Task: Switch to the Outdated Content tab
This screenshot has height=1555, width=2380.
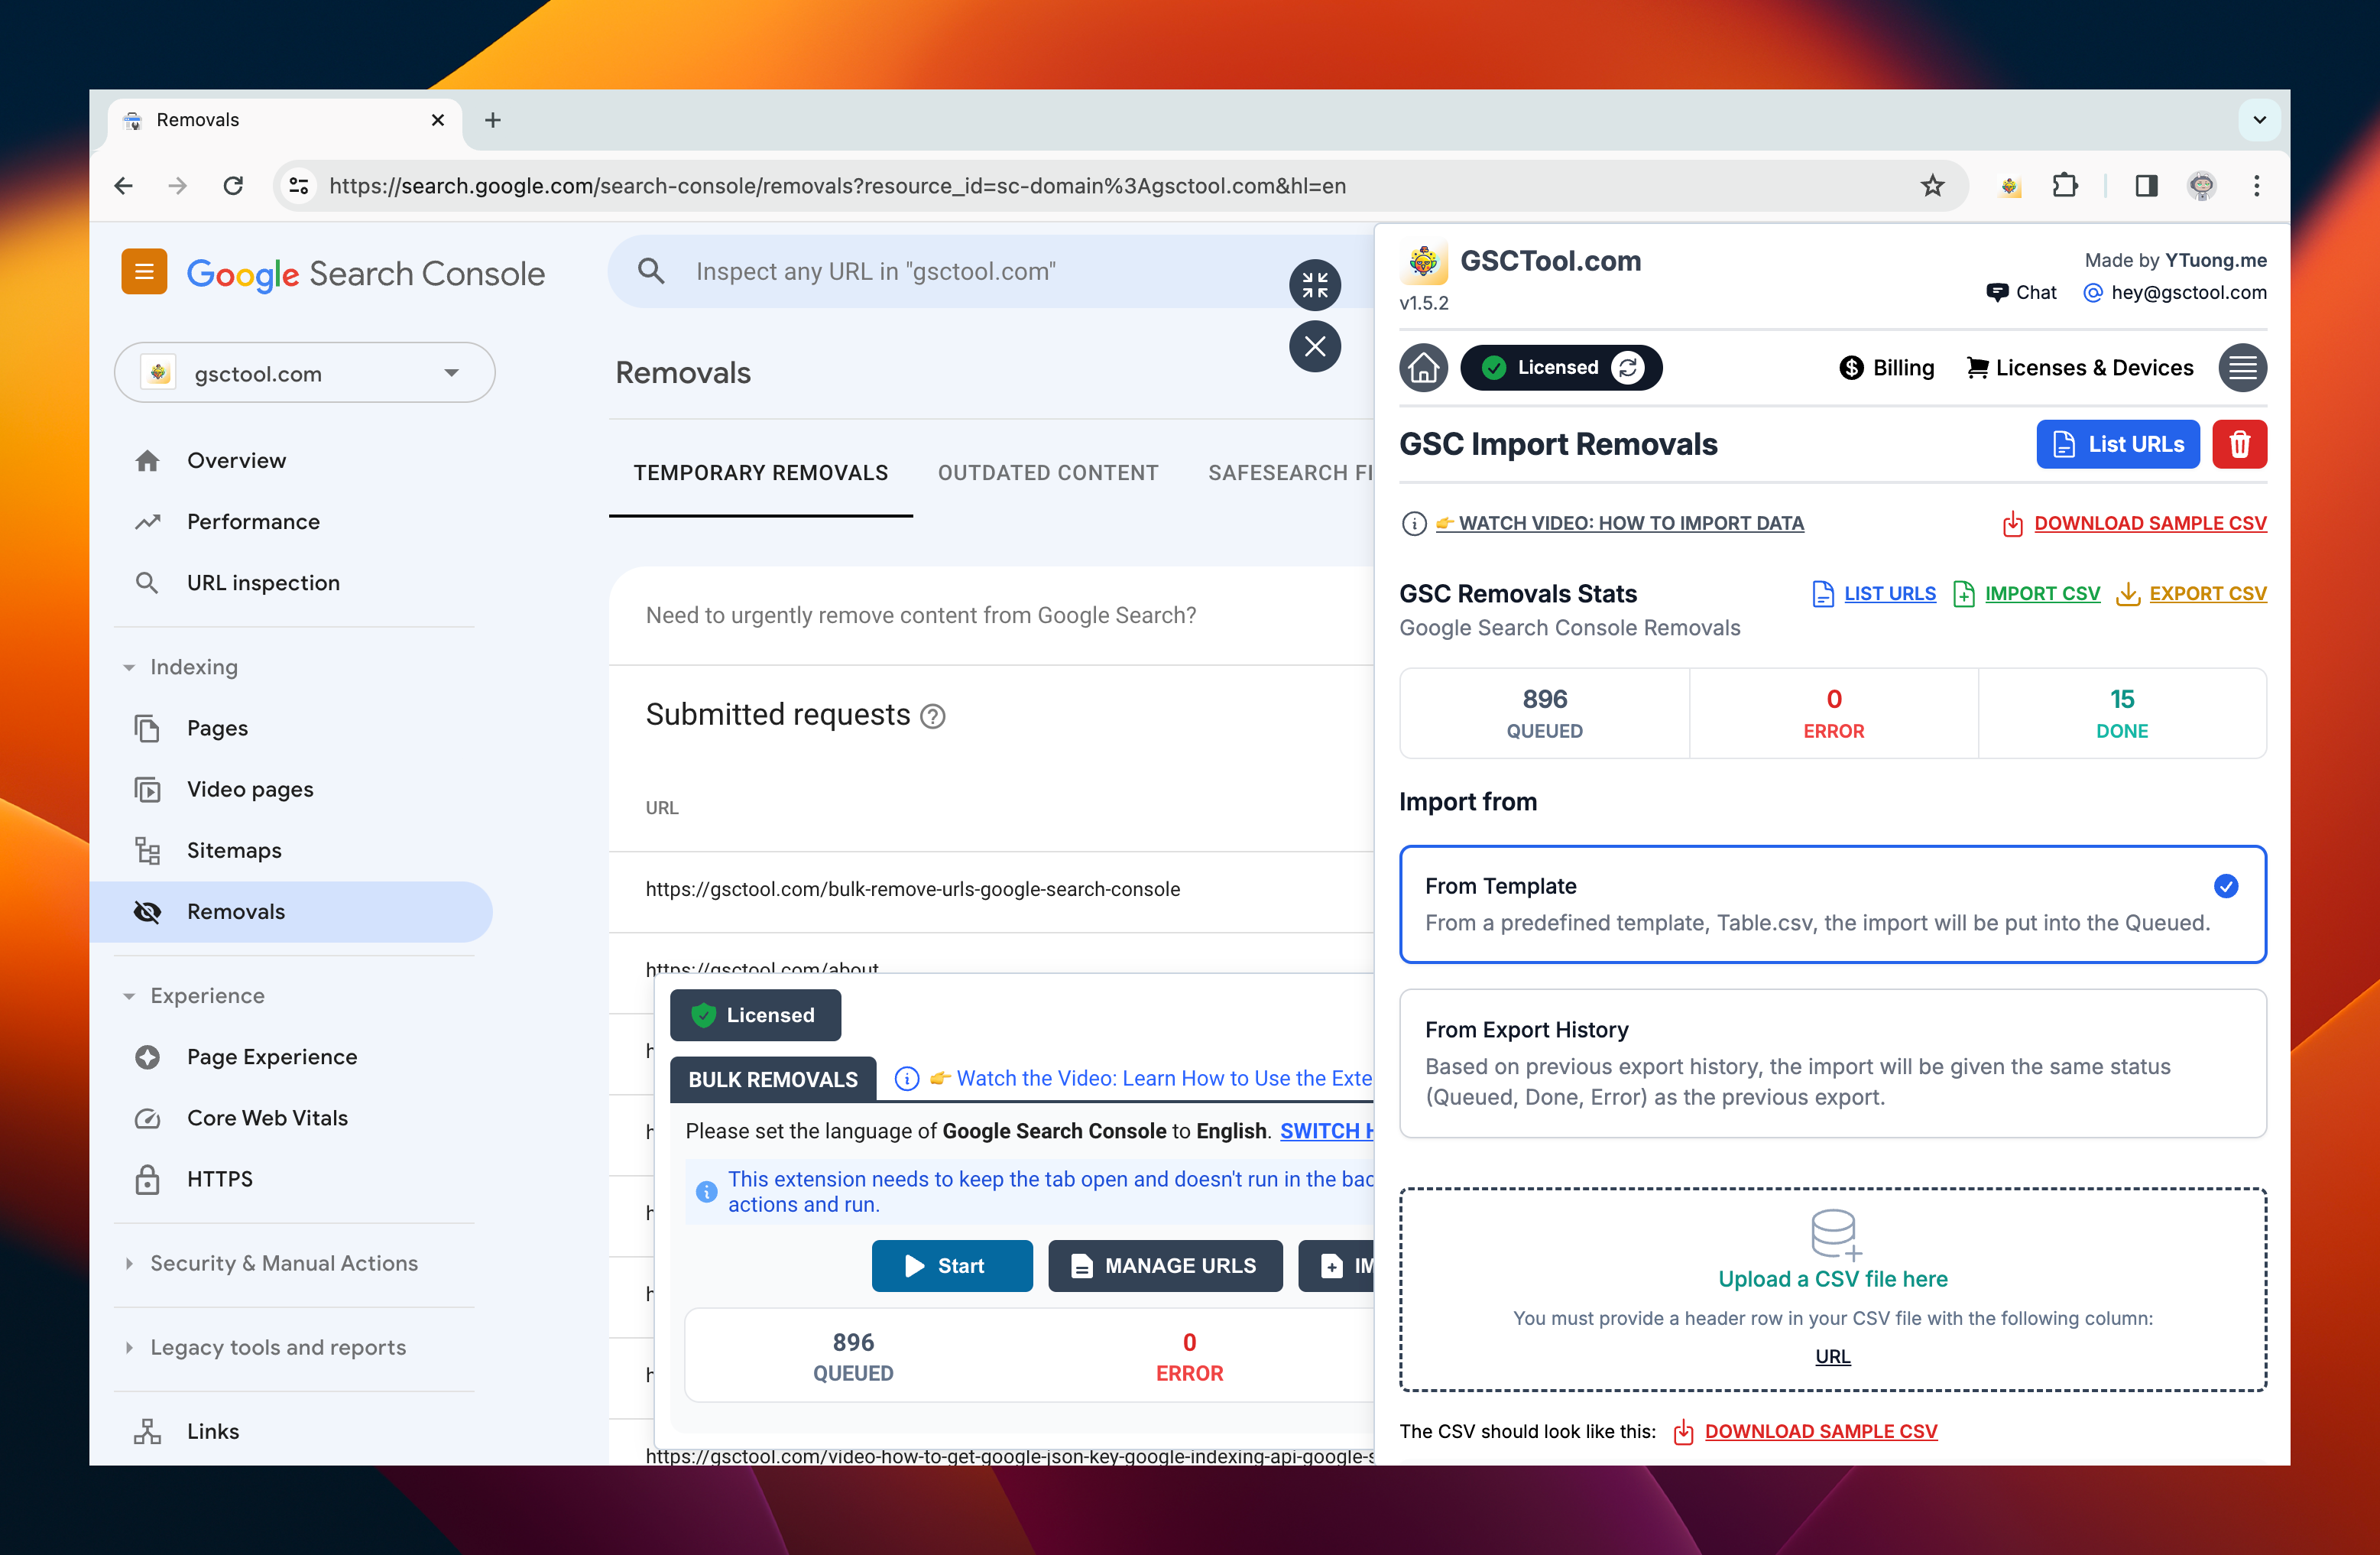Action: click(1047, 473)
